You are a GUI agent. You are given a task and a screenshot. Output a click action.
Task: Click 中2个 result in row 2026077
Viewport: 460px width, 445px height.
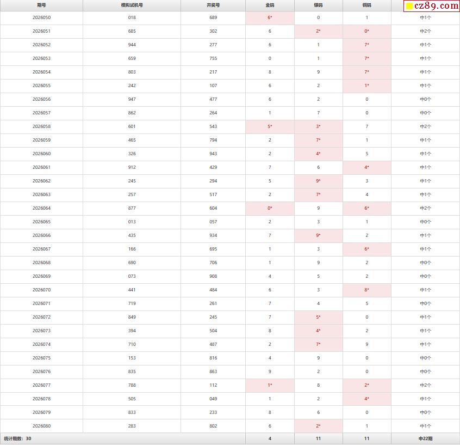click(x=425, y=385)
